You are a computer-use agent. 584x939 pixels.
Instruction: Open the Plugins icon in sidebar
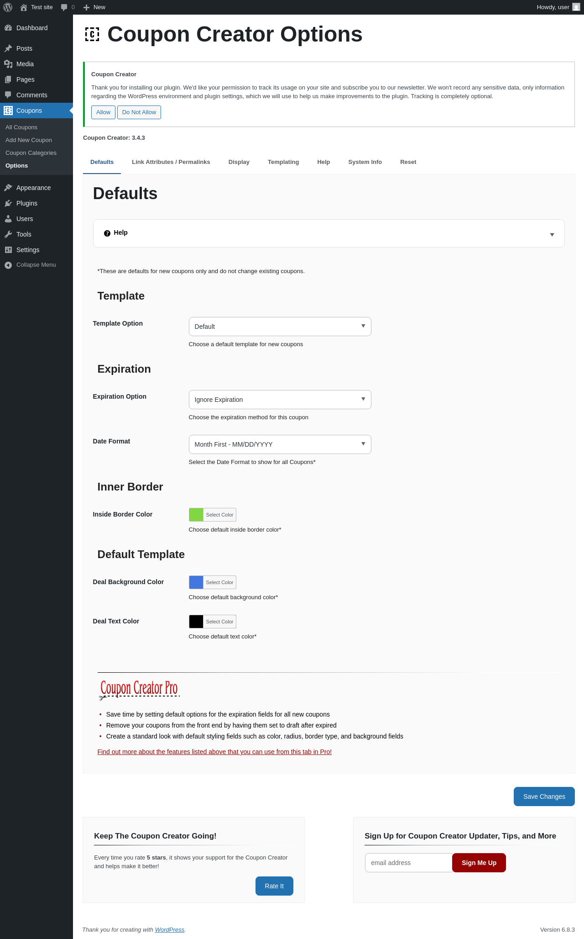[x=8, y=203]
